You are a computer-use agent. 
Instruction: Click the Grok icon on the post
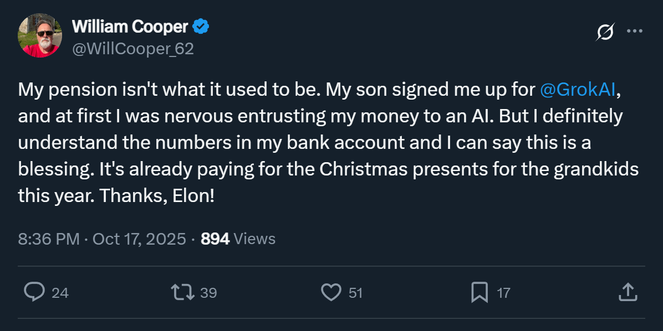coord(605,32)
